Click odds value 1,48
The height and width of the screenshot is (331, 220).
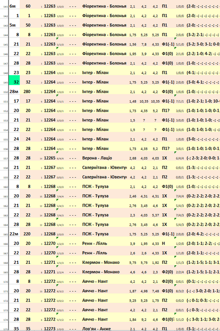click(133, 101)
